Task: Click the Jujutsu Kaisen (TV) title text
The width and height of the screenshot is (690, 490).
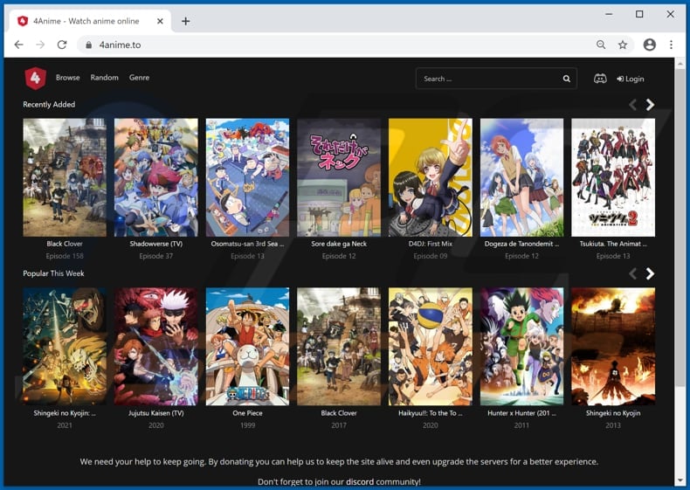Action: pyautogui.click(x=156, y=413)
